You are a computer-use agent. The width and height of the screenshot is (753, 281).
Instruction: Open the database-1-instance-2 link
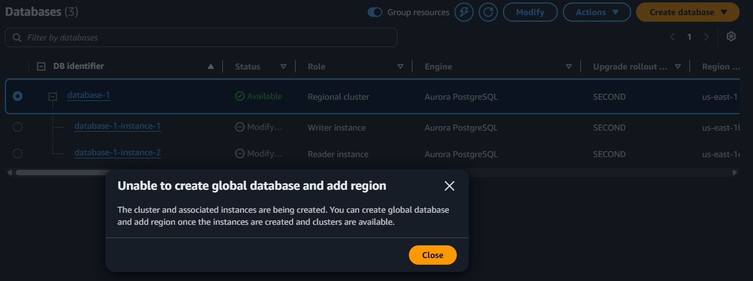point(118,152)
